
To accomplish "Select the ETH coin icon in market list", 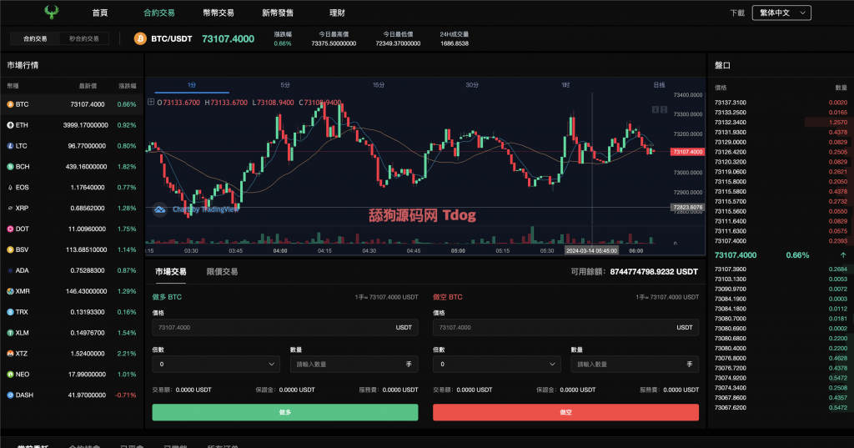I will 11,125.
